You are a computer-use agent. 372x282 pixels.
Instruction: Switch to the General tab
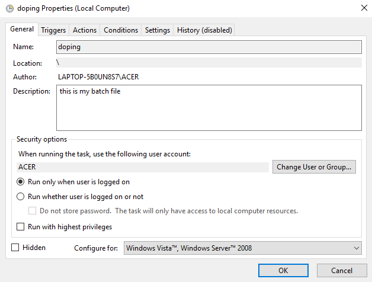[x=22, y=30]
